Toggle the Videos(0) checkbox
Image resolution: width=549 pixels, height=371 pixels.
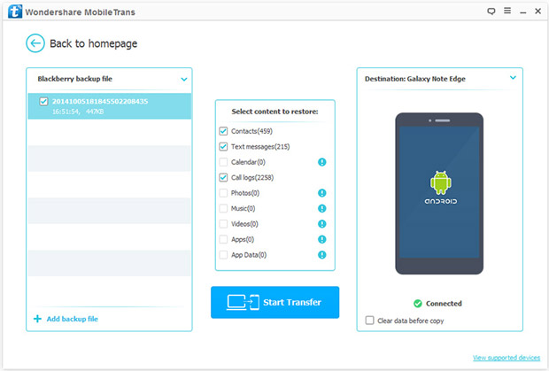(x=223, y=224)
